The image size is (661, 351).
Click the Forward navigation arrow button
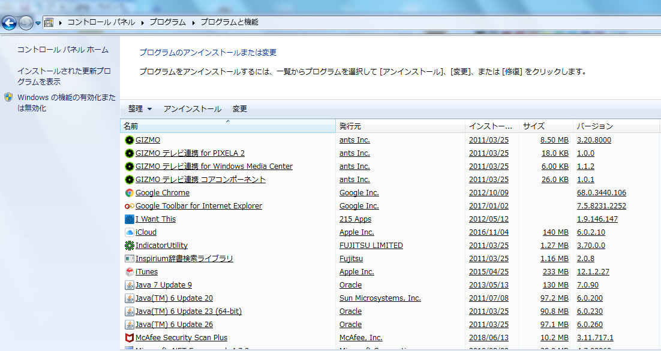click(x=26, y=23)
